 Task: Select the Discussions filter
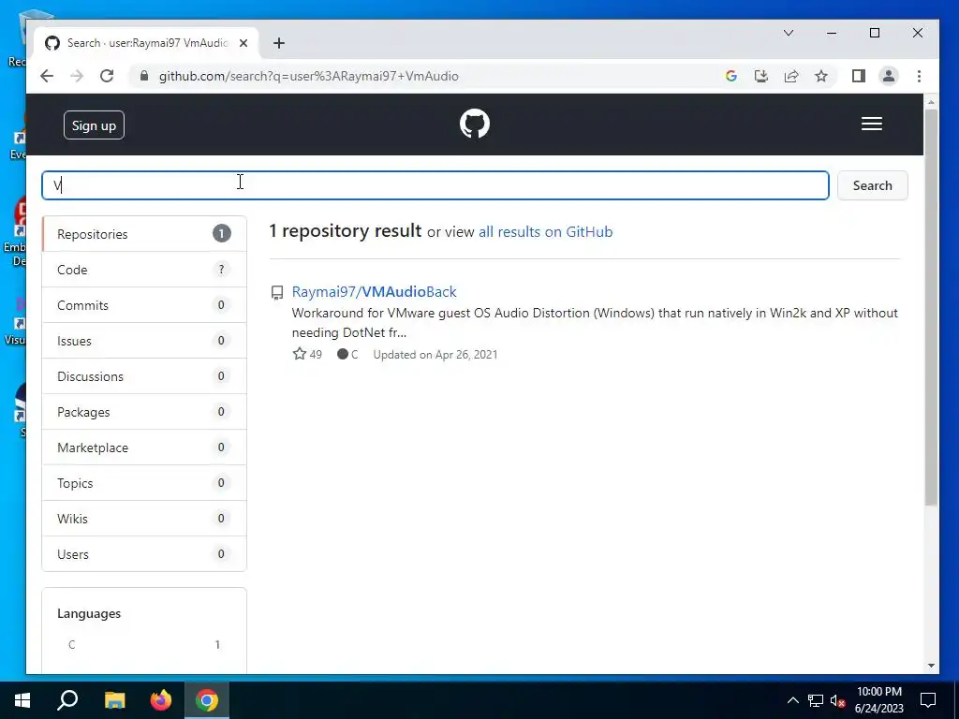pos(144,376)
